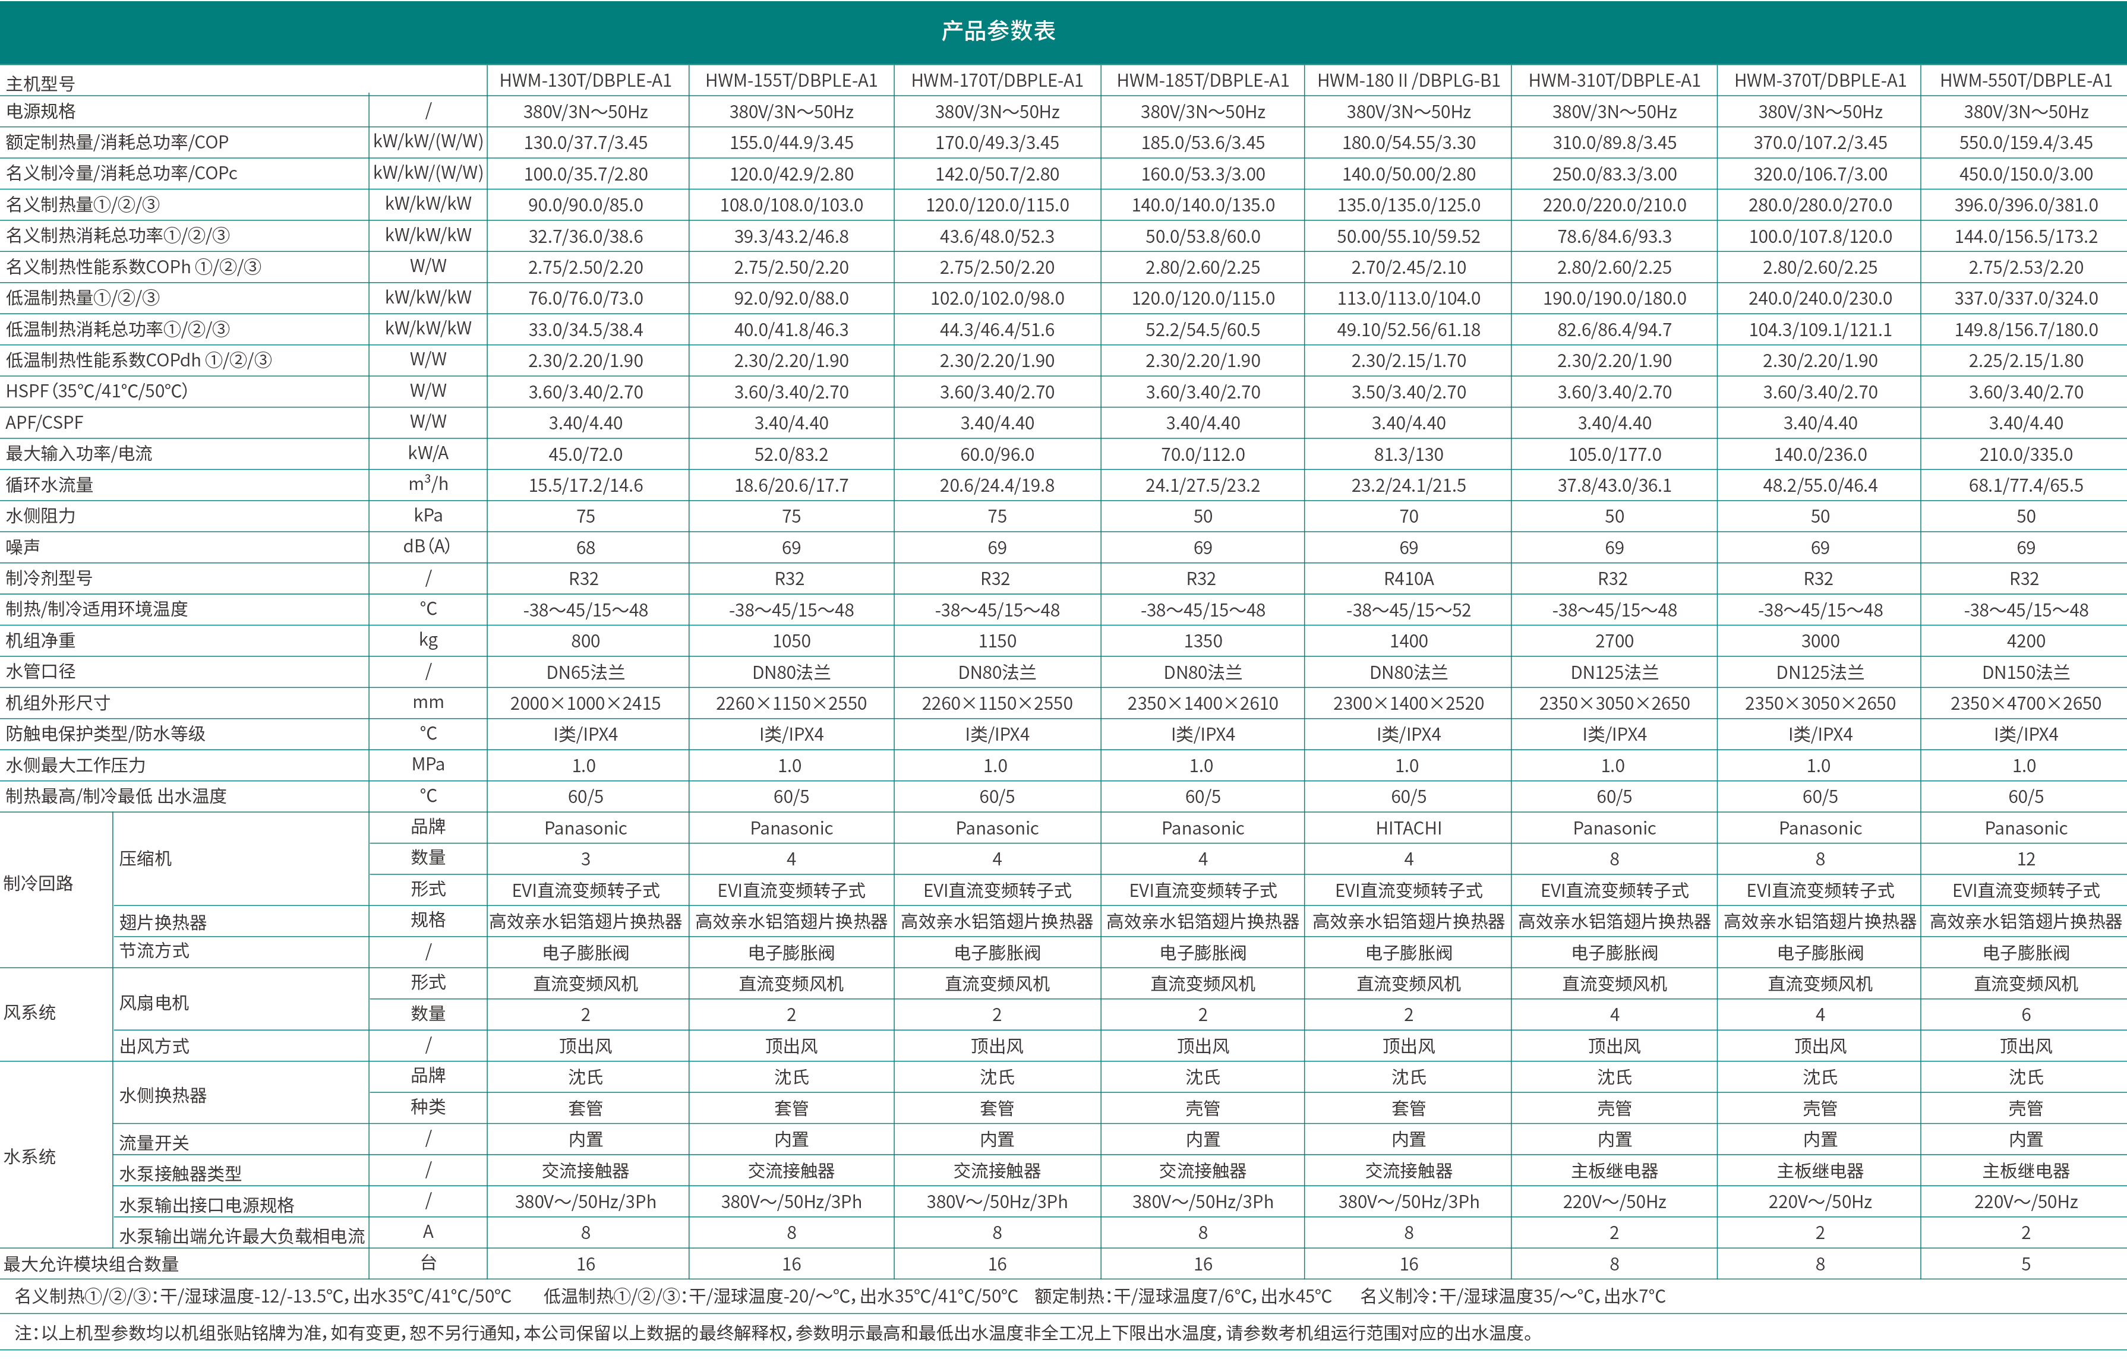Click the HWM-180 II/DBPLG-B1 model header
Image resolution: width=2127 pixels, height=1359 pixels.
[1409, 80]
